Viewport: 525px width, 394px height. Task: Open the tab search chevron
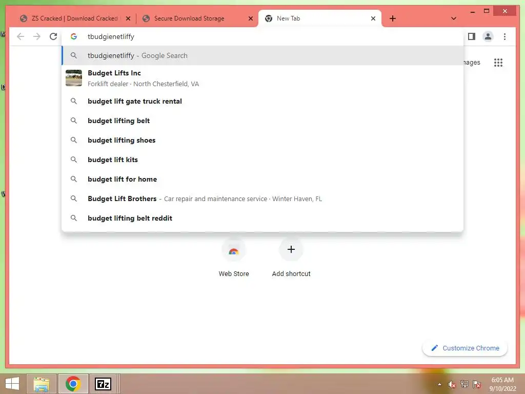click(x=454, y=18)
